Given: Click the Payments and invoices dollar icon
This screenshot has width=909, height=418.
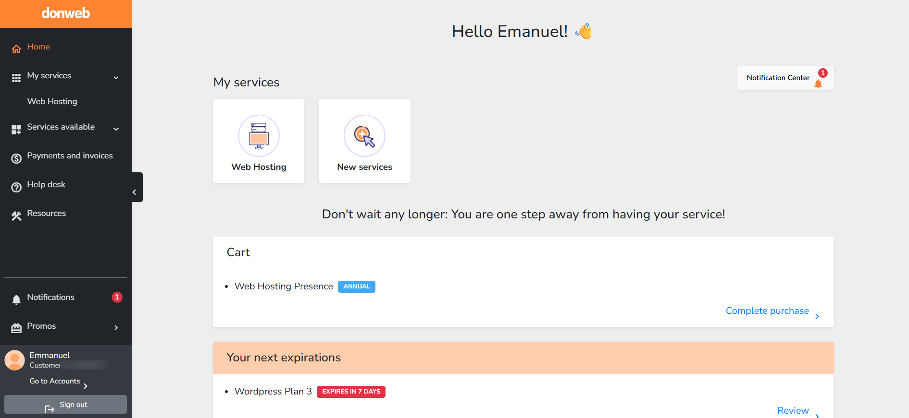Looking at the screenshot, I should coord(16,158).
